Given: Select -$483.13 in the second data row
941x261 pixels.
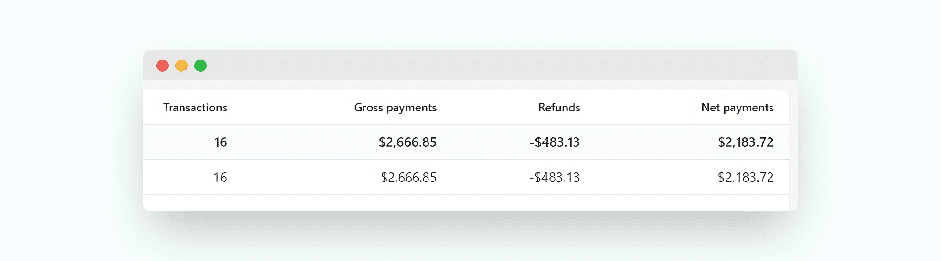Looking at the screenshot, I should (555, 178).
